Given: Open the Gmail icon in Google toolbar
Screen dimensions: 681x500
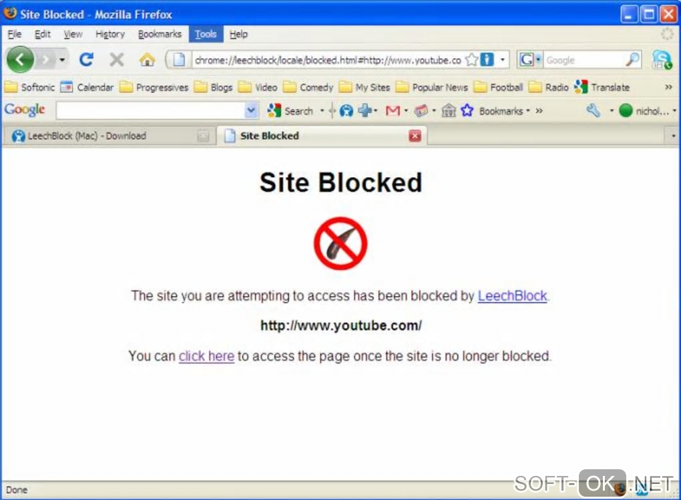Looking at the screenshot, I should (393, 112).
